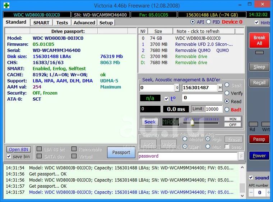273x202 pixels.
Task: Click the start LBA input field
Action: pos(157,88)
